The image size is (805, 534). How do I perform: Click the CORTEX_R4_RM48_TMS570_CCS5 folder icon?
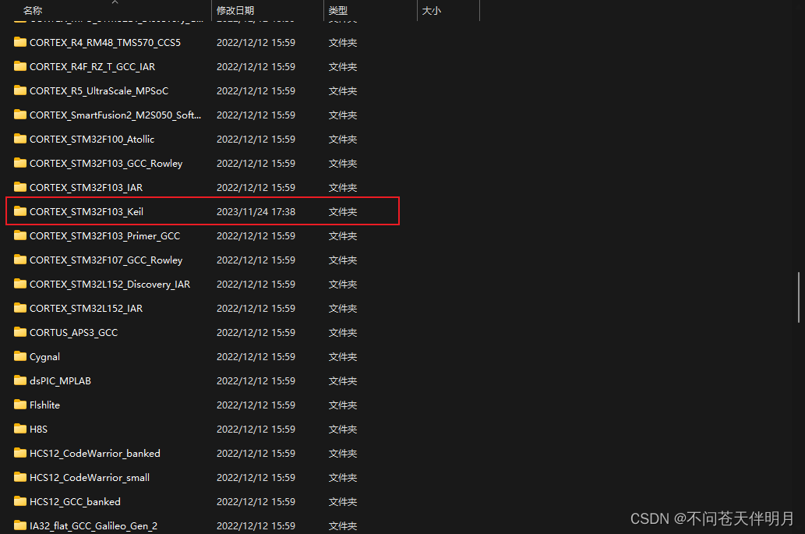click(20, 42)
